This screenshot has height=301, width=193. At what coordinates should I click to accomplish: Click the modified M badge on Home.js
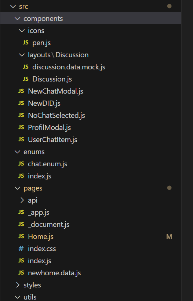click(x=169, y=237)
